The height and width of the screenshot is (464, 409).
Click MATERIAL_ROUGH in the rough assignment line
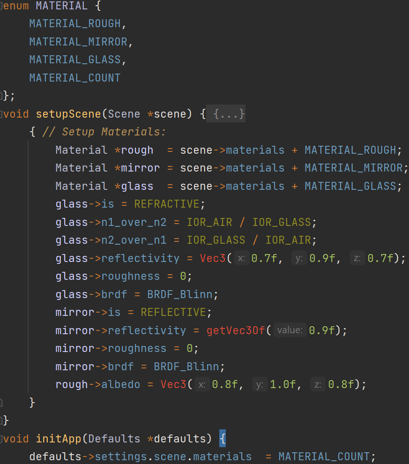click(x=350, y=150)
